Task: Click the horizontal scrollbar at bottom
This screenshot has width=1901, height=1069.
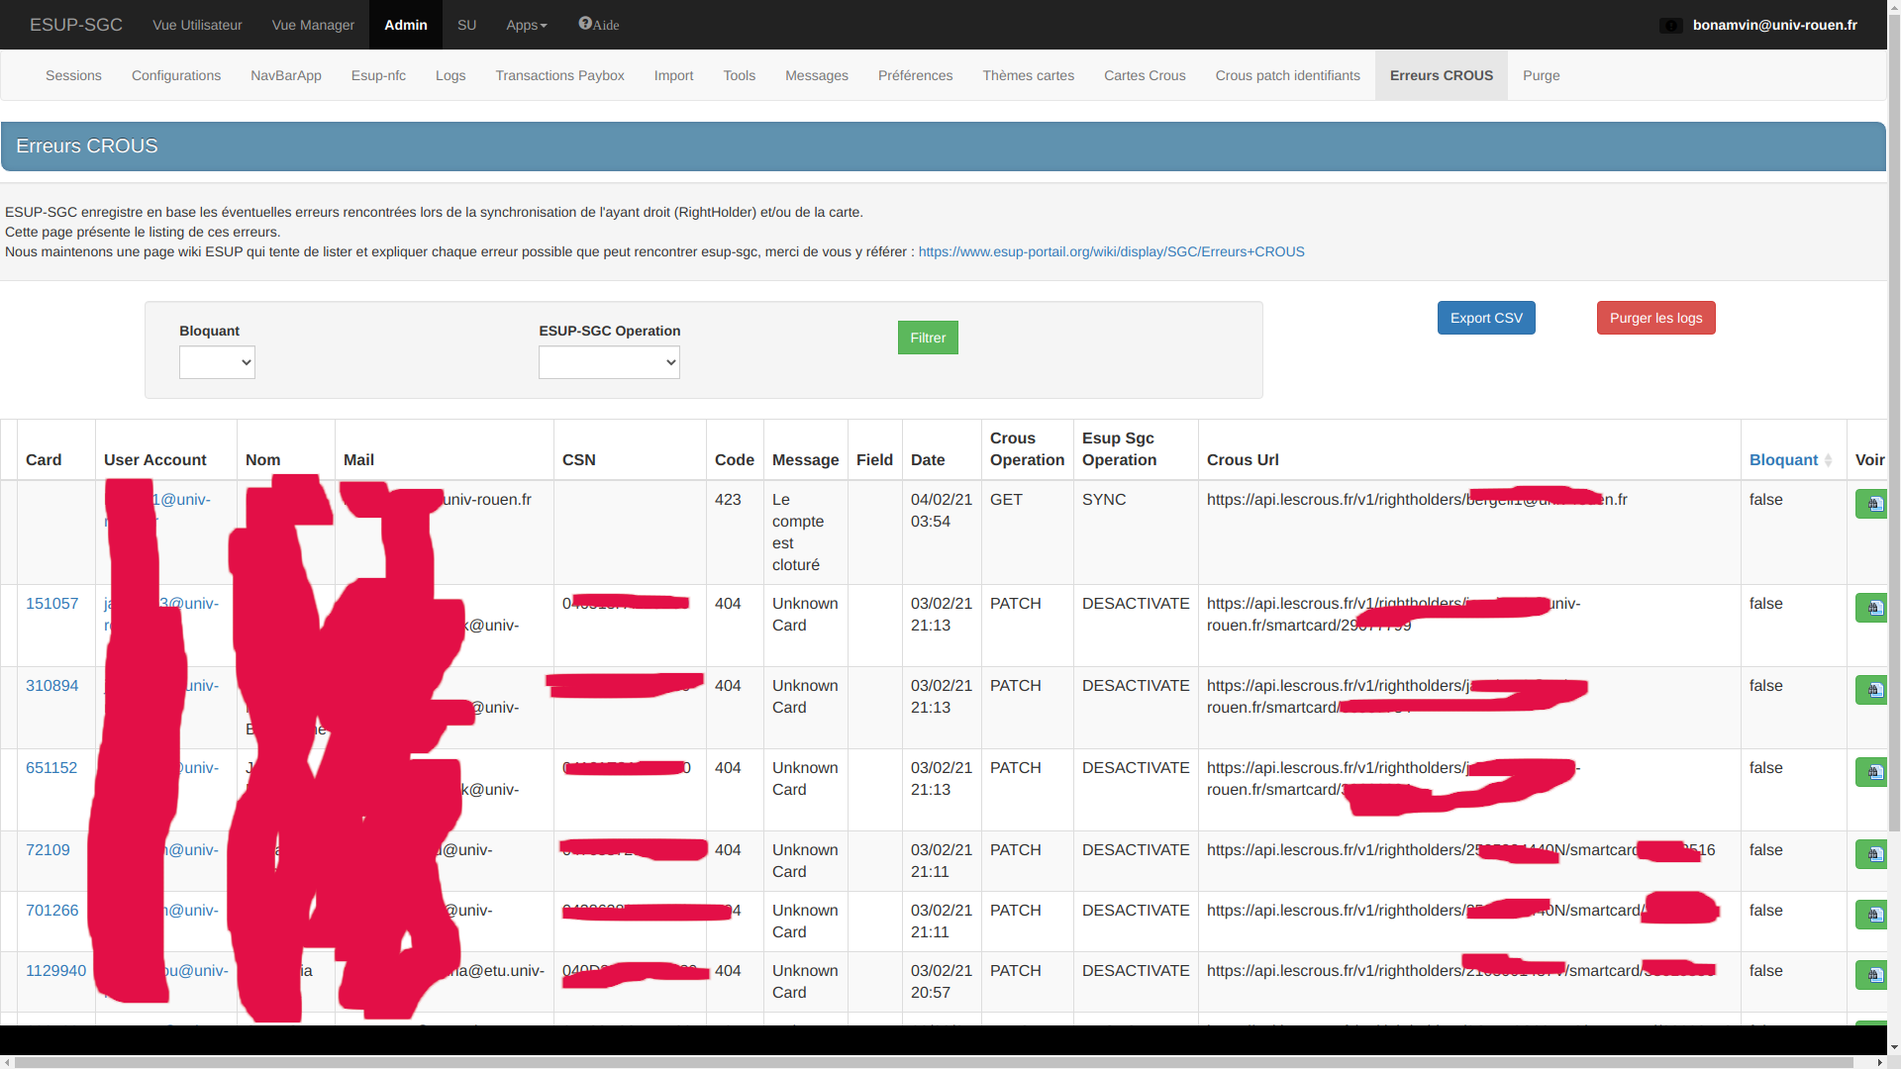Action: (931, 1062)
